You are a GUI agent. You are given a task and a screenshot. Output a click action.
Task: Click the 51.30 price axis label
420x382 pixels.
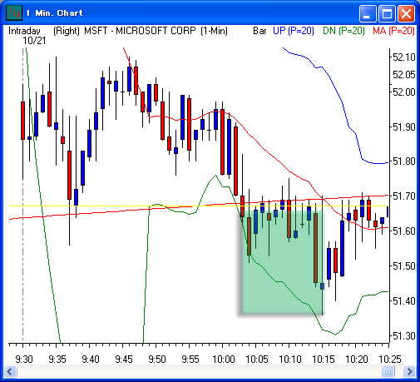tap(404, 336)
